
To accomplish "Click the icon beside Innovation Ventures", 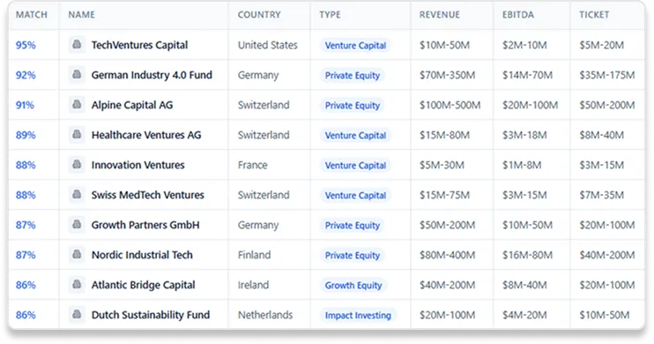I will pos(77,164).
